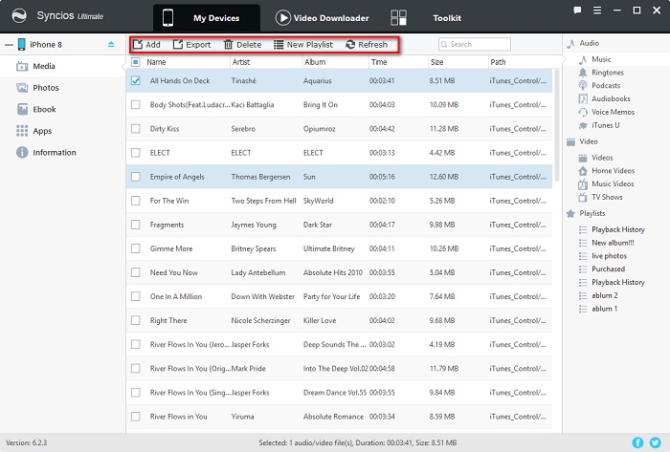
Task: Collapse the iPhone 8 device tree
Action: [9, 45]
